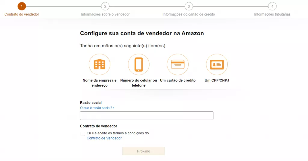Image resolution: width=308 pixels, height=161 pixels.
Task: Accept the seller contract terms checkbox
Action: 83,134
